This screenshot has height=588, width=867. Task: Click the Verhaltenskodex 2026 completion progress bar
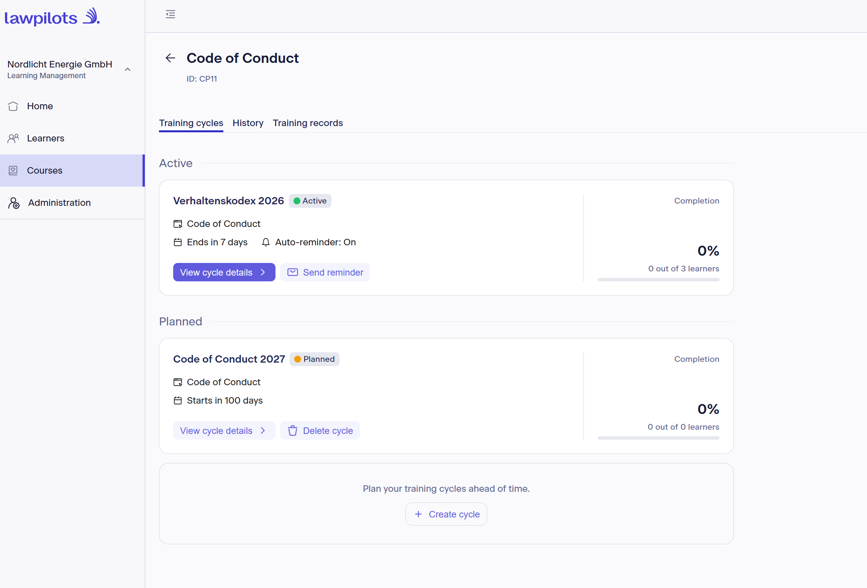tap(659, 280)
